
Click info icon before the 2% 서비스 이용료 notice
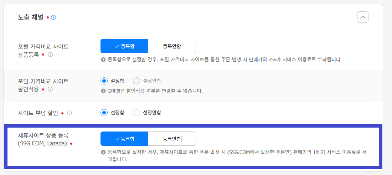pos(103,60)
